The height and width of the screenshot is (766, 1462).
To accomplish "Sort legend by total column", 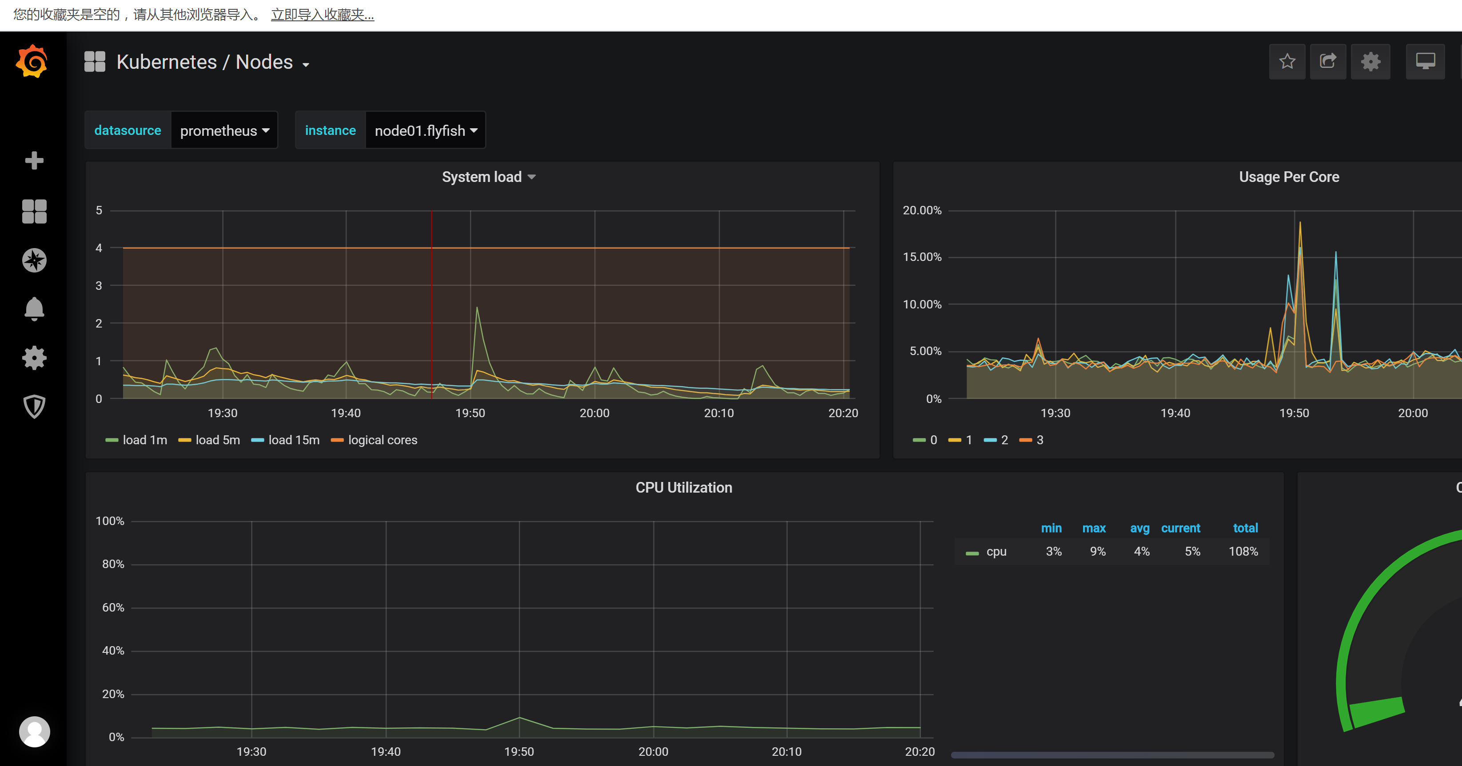I will click(1245, 528).
